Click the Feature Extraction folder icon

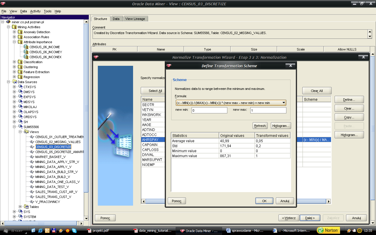click(x=20, y=72)
